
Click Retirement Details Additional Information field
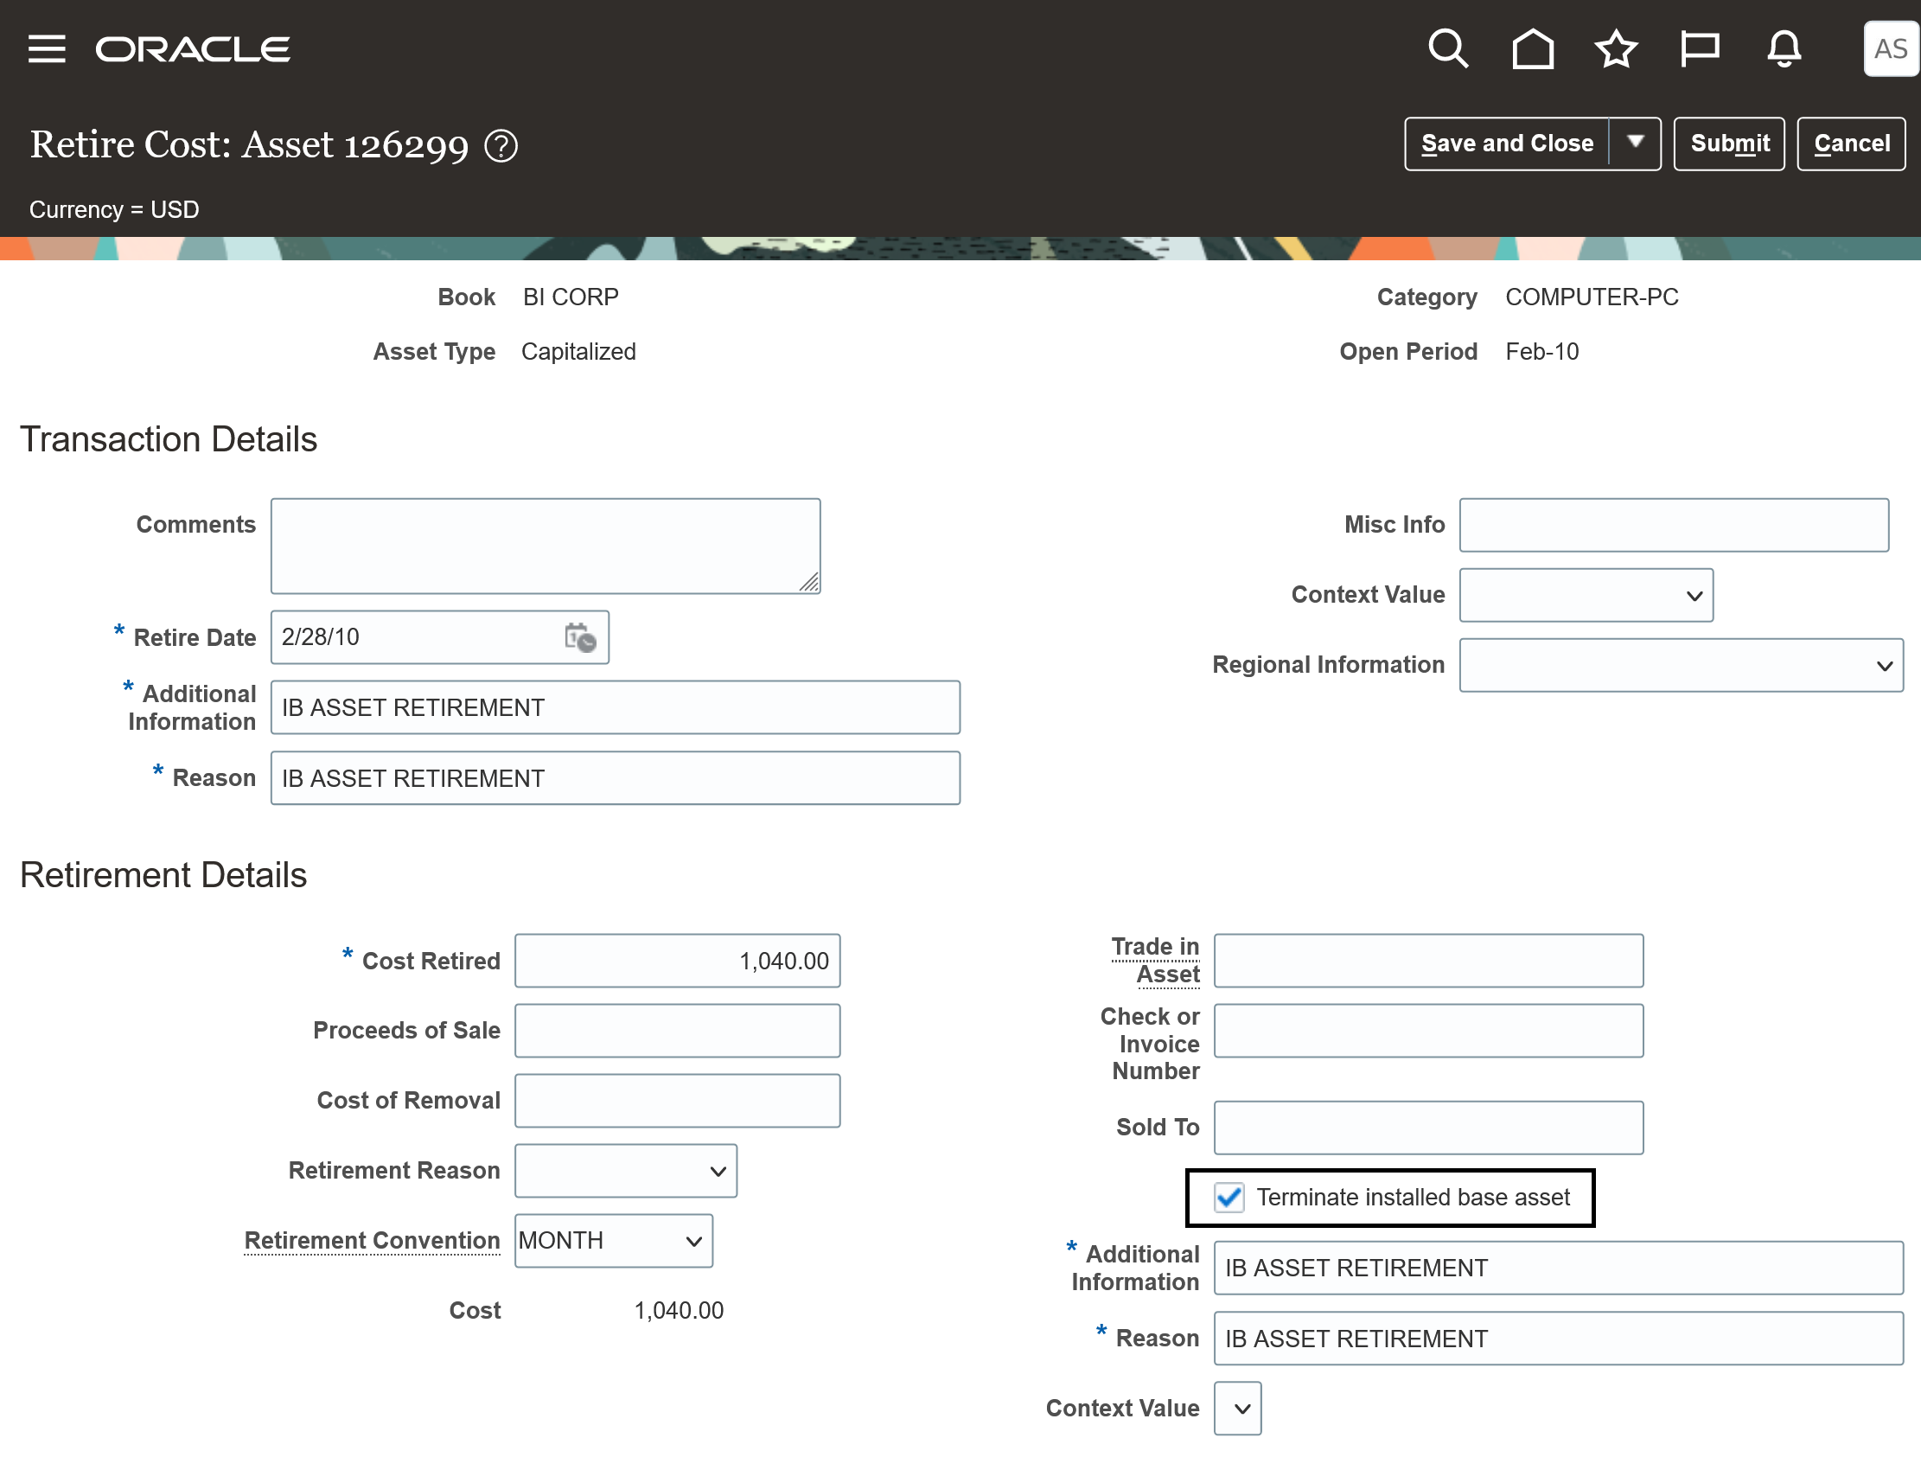tap(1559, 1269)
